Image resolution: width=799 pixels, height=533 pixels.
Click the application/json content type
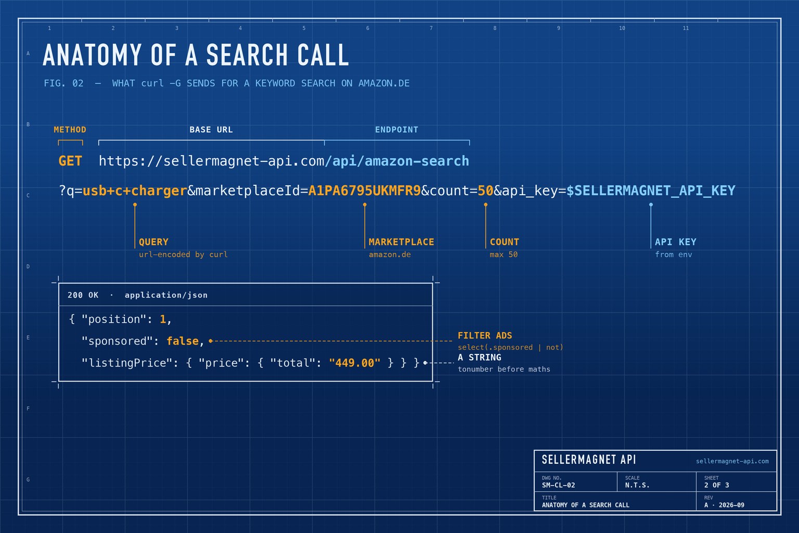coord(166,295)
